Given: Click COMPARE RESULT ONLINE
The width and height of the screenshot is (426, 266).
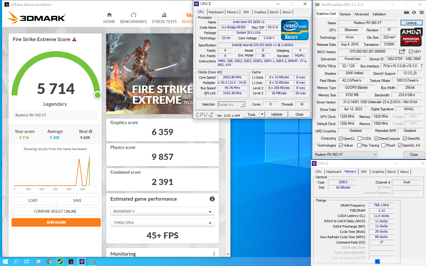Looking at the screenshot, I should tap(55, 211).
